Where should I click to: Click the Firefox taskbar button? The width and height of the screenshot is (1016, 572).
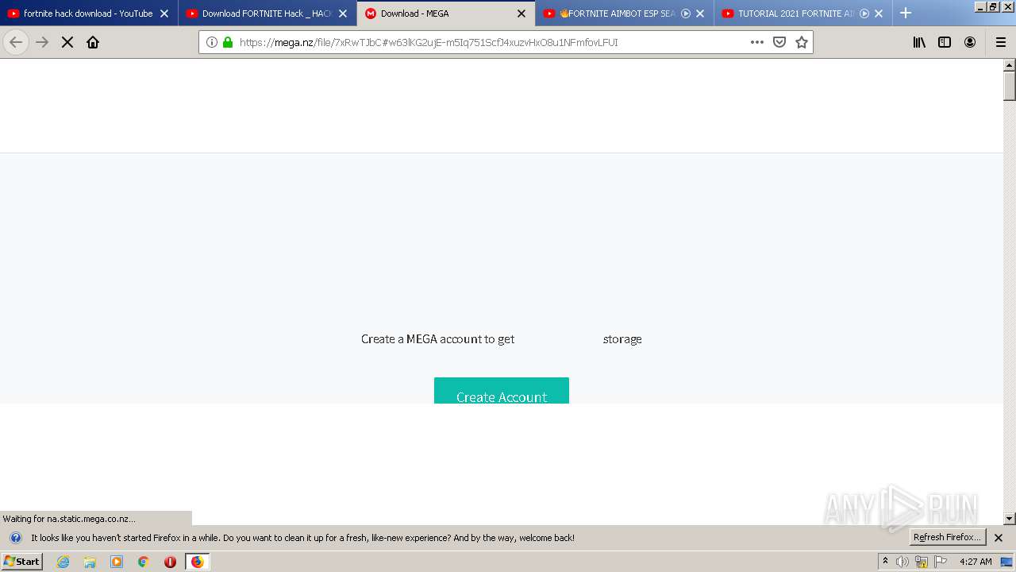pos(197,562)
